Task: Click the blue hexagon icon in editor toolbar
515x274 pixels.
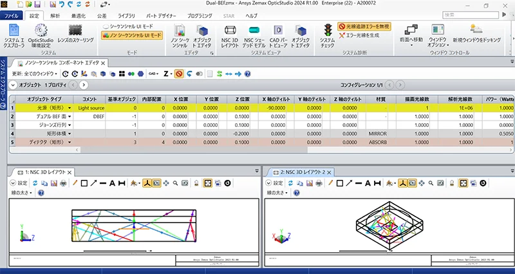Action: 141,74
